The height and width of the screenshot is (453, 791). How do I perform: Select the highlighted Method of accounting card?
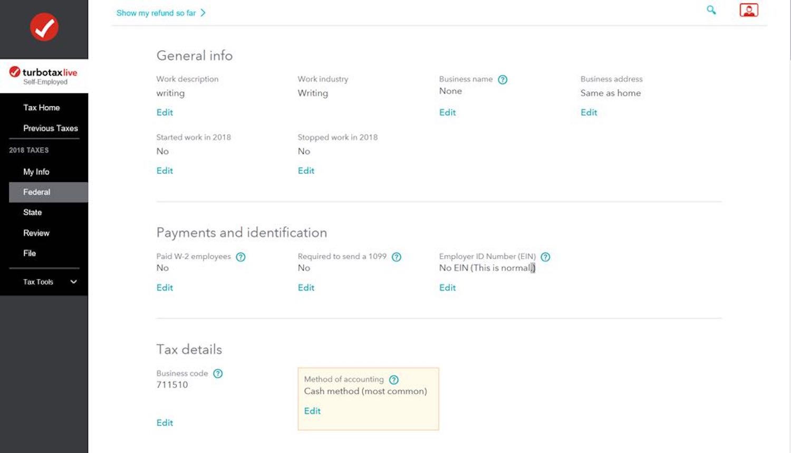point(368,399)
